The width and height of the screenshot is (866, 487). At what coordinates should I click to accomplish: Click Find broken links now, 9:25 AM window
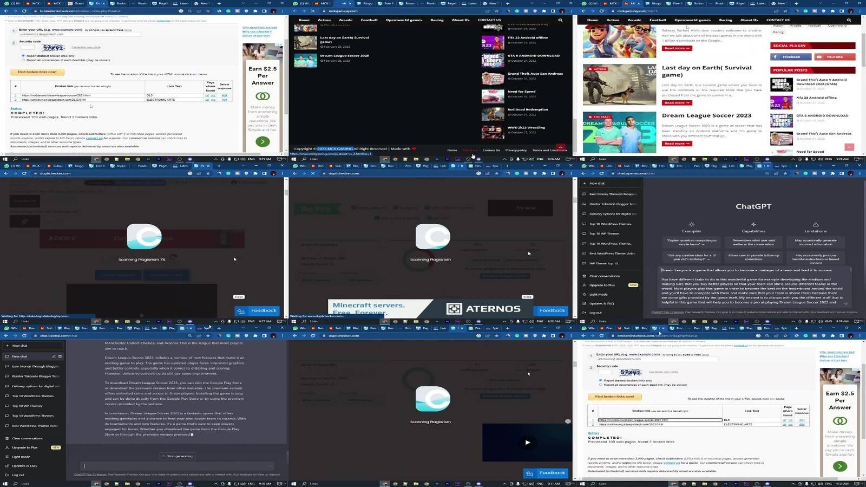point(37,72)
